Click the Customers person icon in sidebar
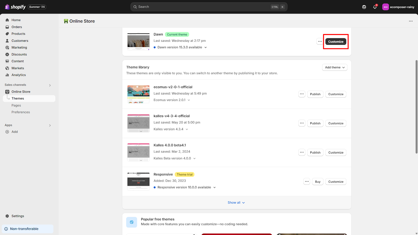Screen dimensions: 418x235 [7, 41]
